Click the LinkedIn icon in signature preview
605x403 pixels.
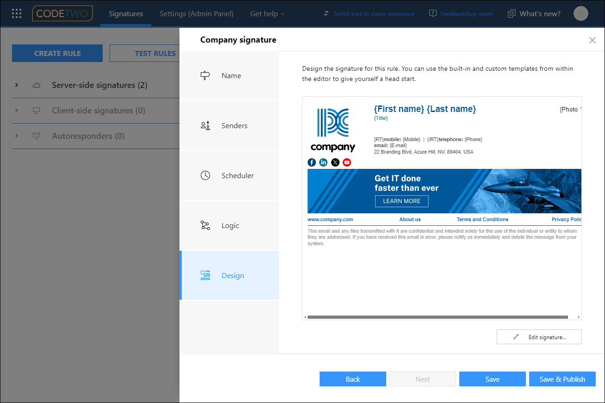coord(323,162)
